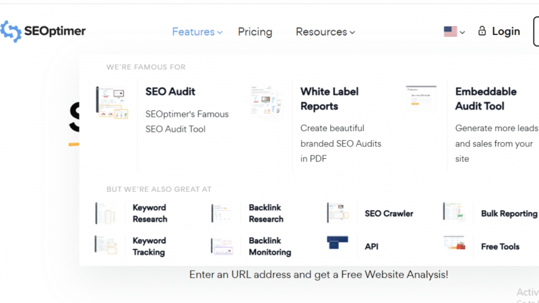Open the Login link

click(506, 31)
